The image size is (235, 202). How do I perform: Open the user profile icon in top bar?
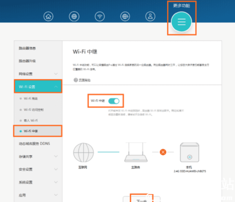(150, 17)
